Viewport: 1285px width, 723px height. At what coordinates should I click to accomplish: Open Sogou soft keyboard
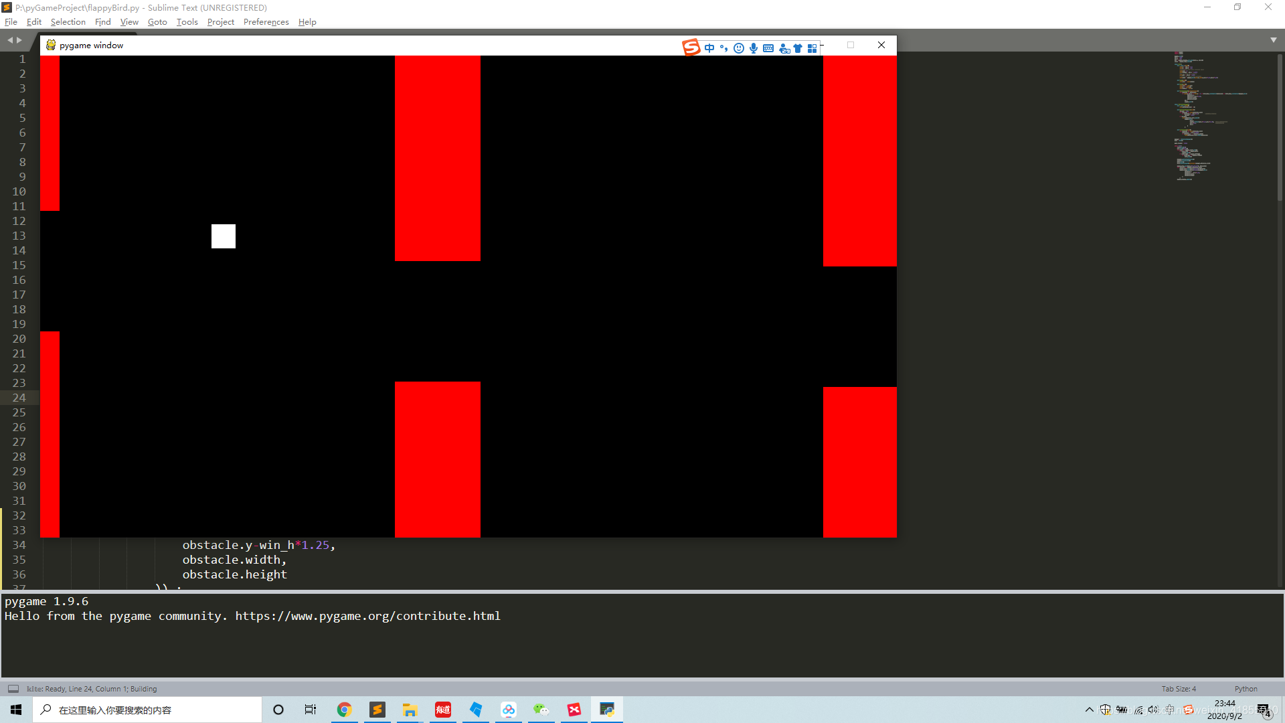[768, 48]
